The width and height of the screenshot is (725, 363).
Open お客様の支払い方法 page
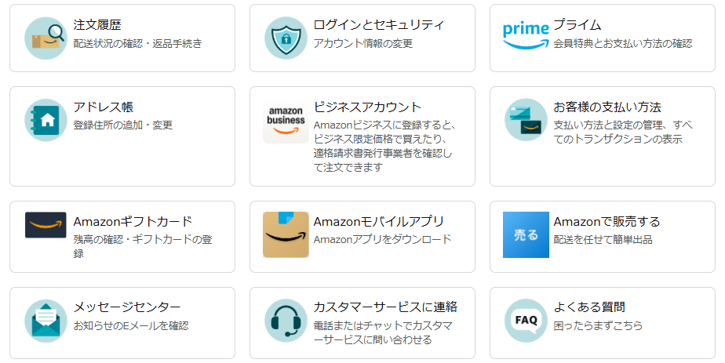pos(607,107)
